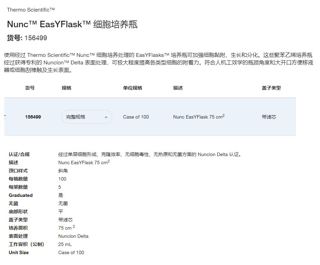Click the 25 mL working volume value
Viewport: 320px width, 265px height.
65,244
